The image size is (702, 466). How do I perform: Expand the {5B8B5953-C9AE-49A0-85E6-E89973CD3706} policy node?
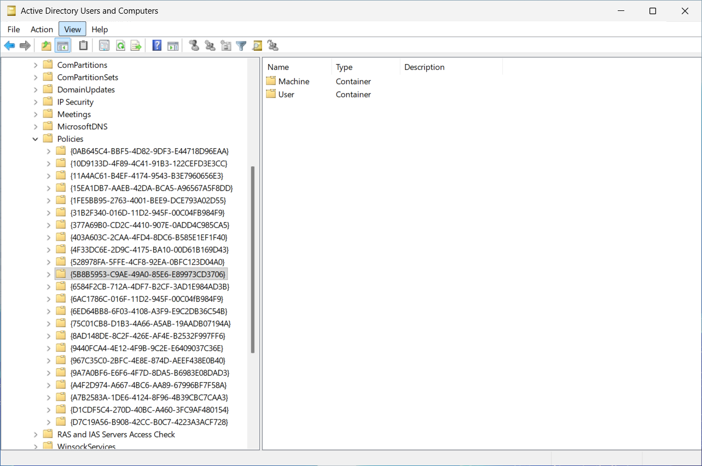[x=49, y=274]
